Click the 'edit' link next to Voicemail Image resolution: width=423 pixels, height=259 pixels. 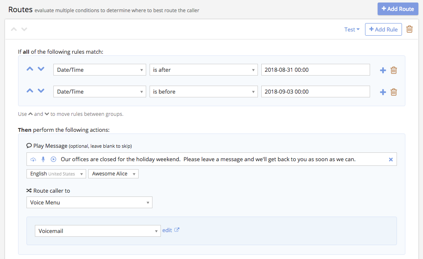click(168, 230)
